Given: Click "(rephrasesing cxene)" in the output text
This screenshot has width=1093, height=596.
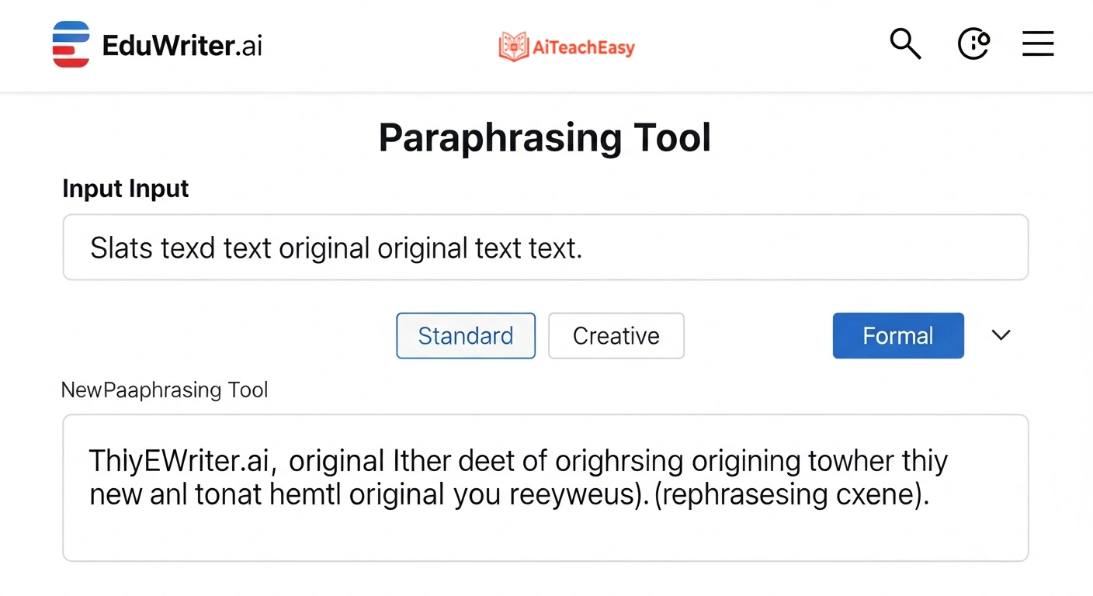Looking at the screenshot, I should tap(792, 494).
